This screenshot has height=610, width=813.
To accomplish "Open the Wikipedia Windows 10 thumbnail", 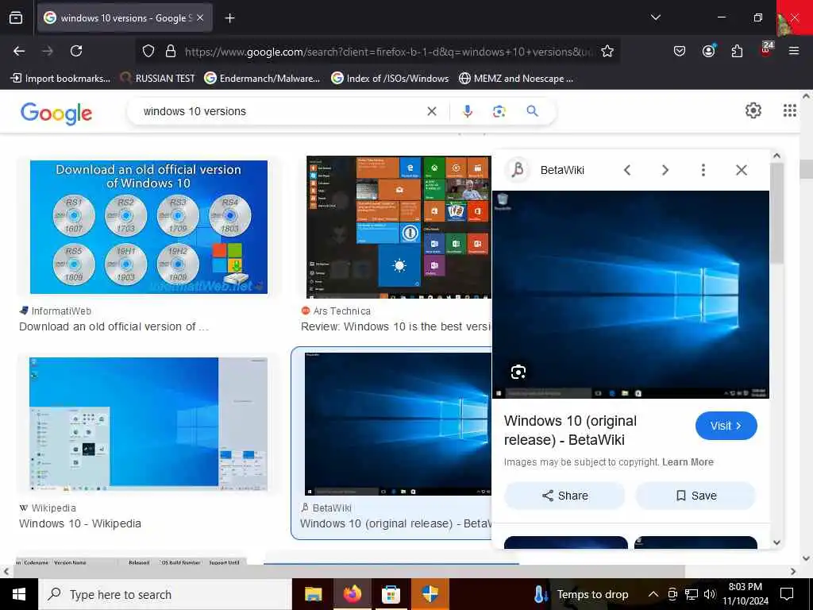I will (148, 424).
